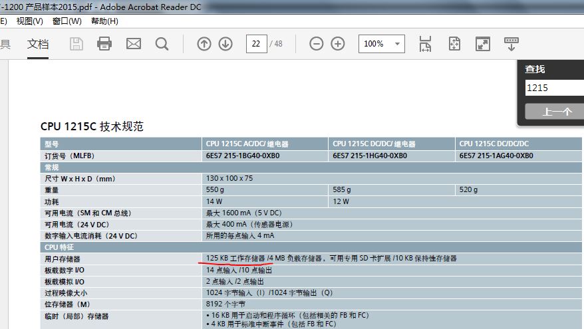584x329 pixels.
Task: Click column header 'CPU 1215C DC/DC/ 继电器'
Action: pos(374,144)
